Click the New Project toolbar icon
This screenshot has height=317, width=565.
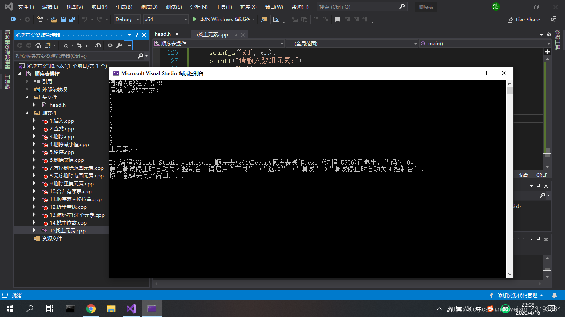40,19
